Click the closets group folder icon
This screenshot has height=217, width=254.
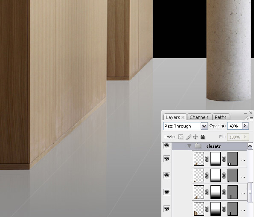coord(198,146)
